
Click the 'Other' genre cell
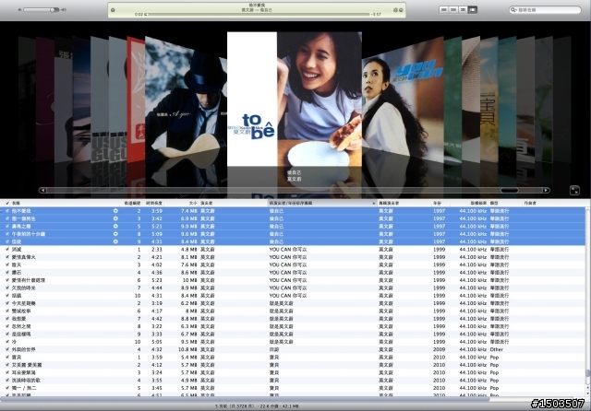click(497, 349)
